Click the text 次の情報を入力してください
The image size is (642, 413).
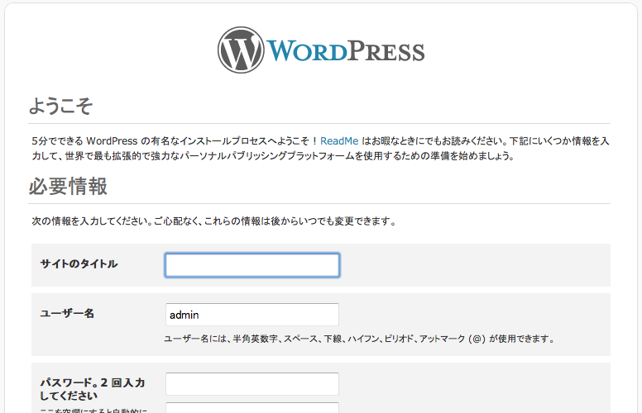(x=92, y=221)
